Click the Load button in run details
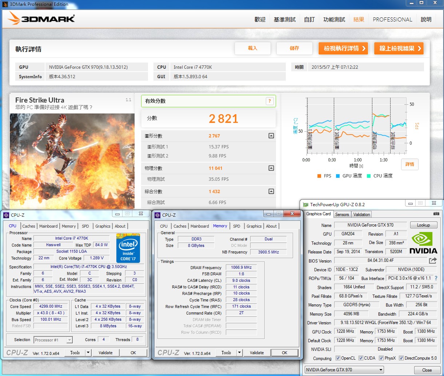Image resolution: width=444 pixels, height=376 pixels. pos(252,48)
